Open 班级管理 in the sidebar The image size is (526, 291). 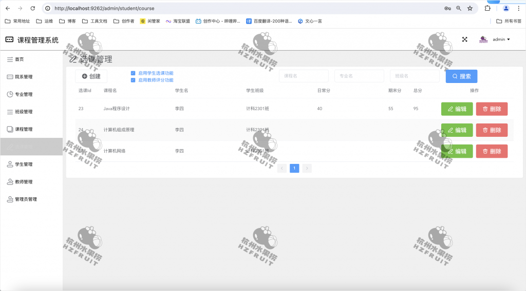pyautogui.click(x=31, y=112)
